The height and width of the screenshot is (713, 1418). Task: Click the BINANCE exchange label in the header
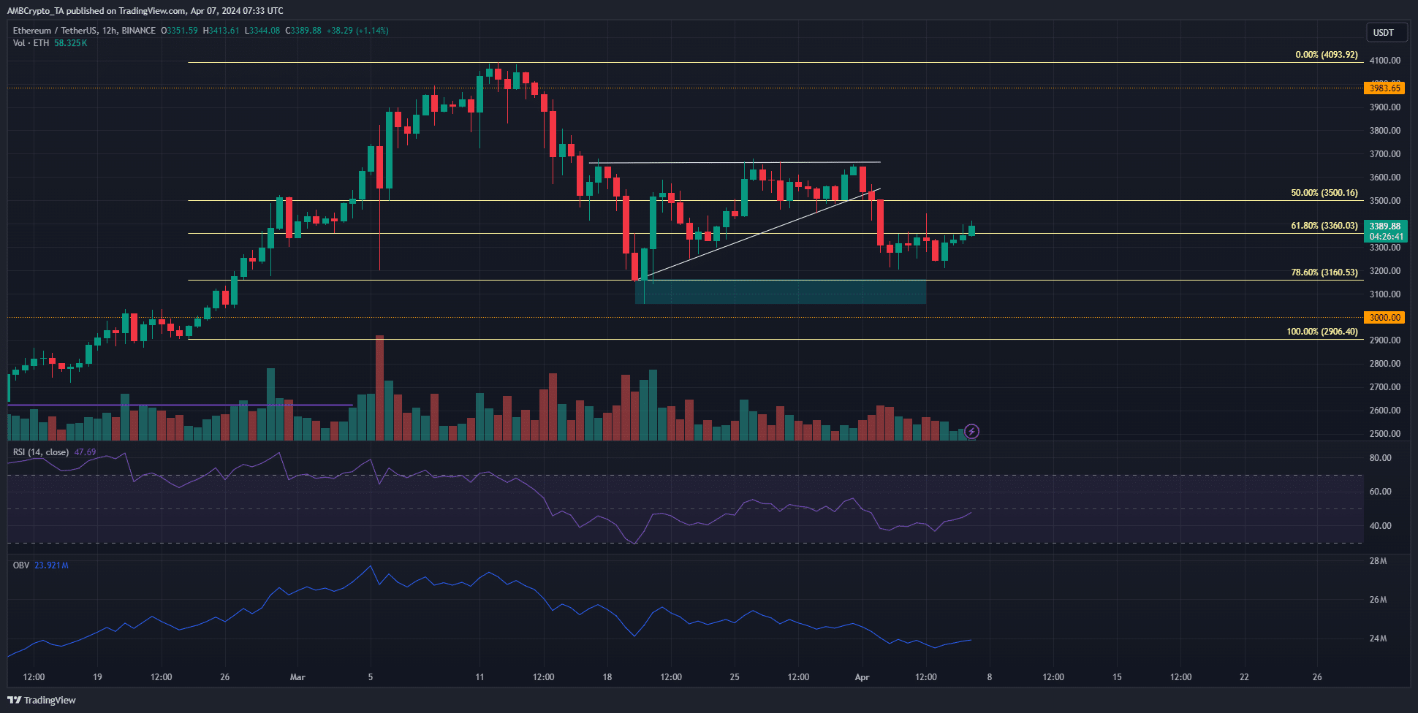click(139, 31)
